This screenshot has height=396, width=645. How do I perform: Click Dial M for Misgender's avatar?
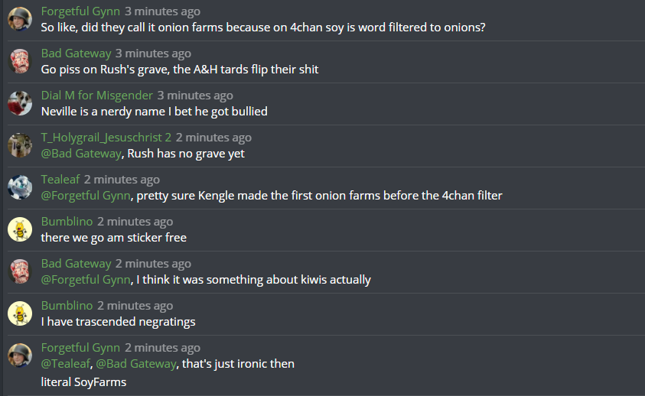click(19, 103)
